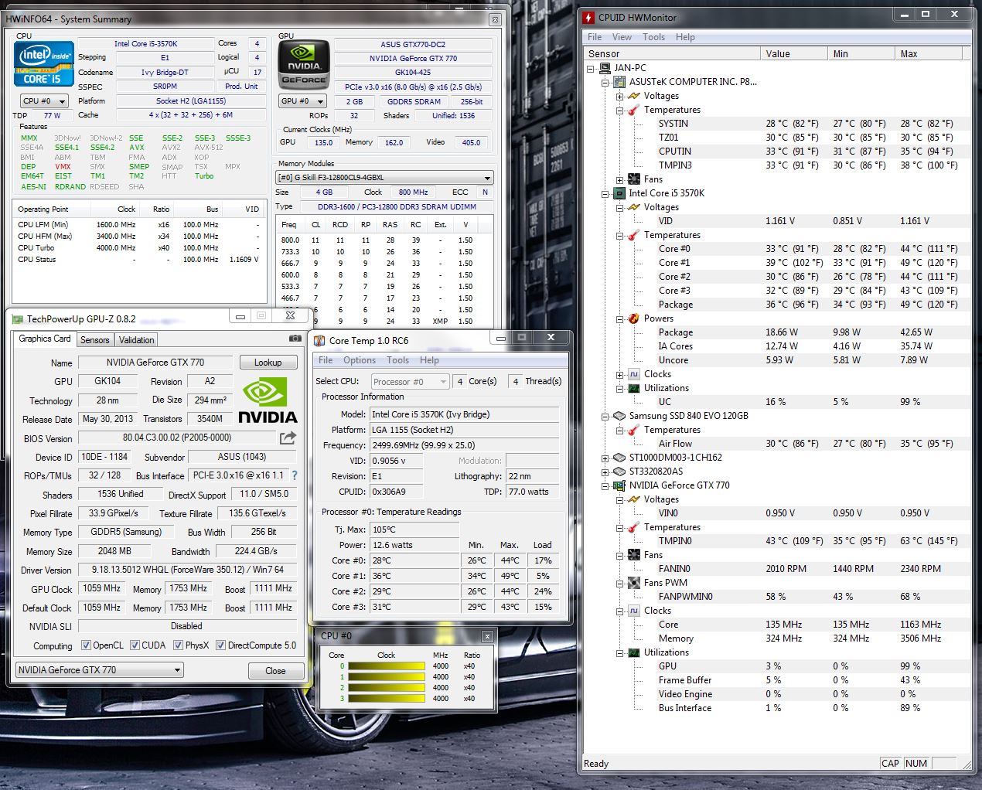Click the NVIDIA logo in GPU-Z

tap(267, 400)
